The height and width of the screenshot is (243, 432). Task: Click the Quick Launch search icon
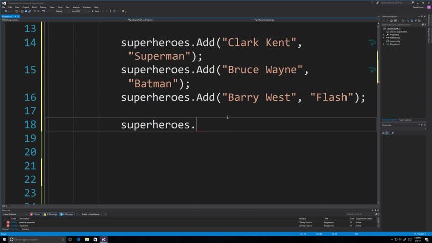413,3
